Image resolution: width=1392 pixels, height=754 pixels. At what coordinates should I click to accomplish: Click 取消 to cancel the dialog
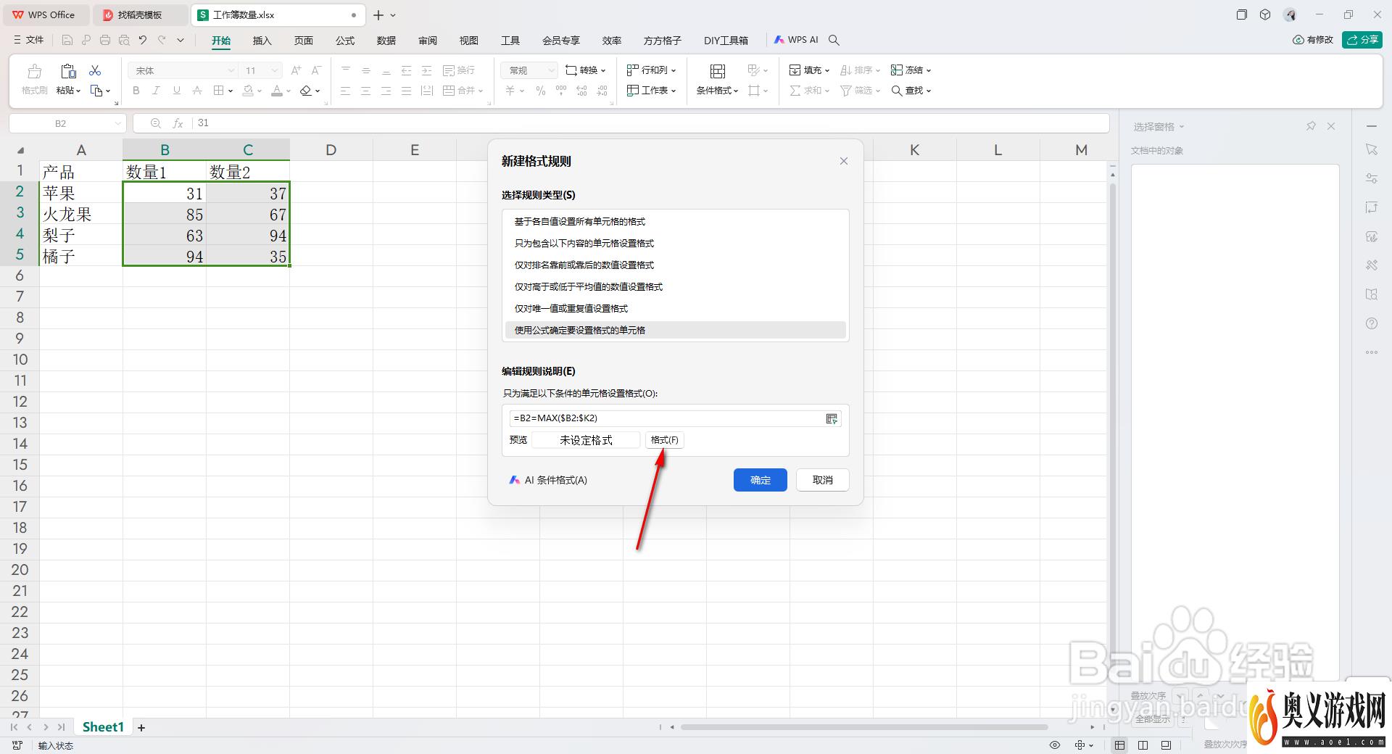point(822,480)
